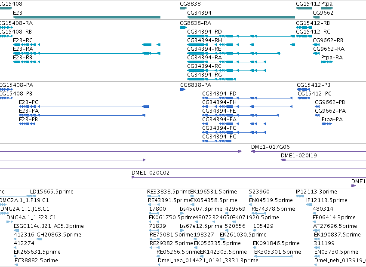Click the CG34394 gene bar glyph
Image resolution: width=366 pixels, height=267 pixels.
(x=241, y=17)
